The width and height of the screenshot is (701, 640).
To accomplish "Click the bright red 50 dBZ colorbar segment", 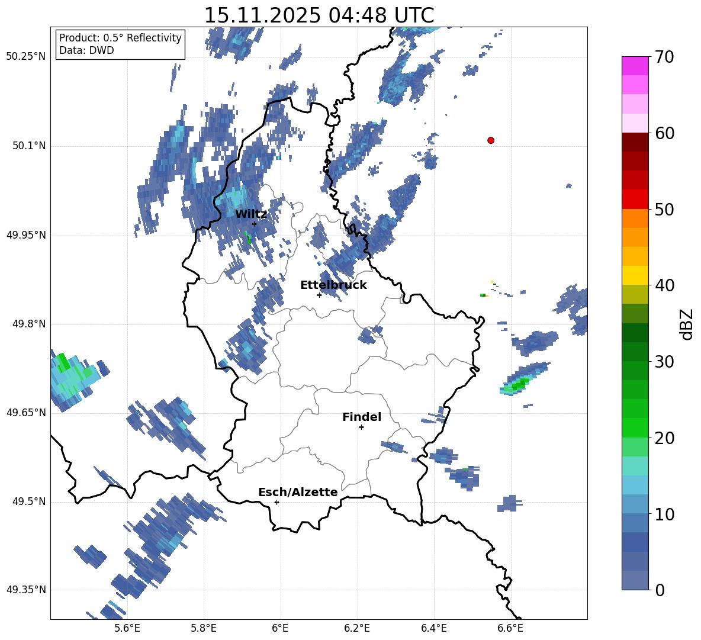I will pos(635,200).
